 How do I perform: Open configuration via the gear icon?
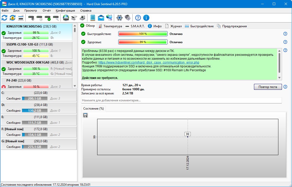coord(119,18)
